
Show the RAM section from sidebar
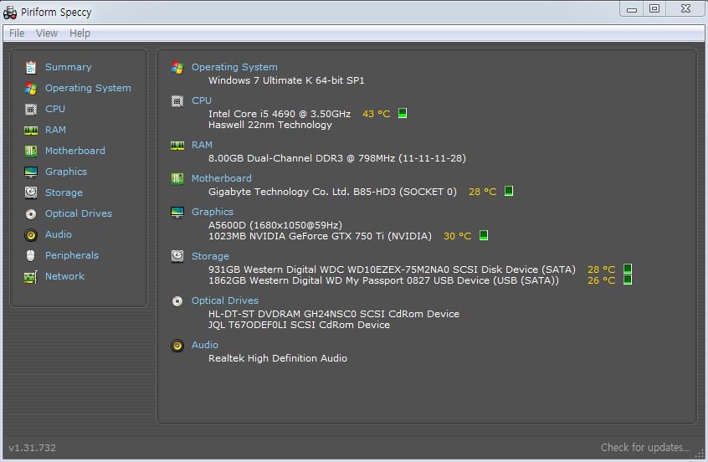55,130
